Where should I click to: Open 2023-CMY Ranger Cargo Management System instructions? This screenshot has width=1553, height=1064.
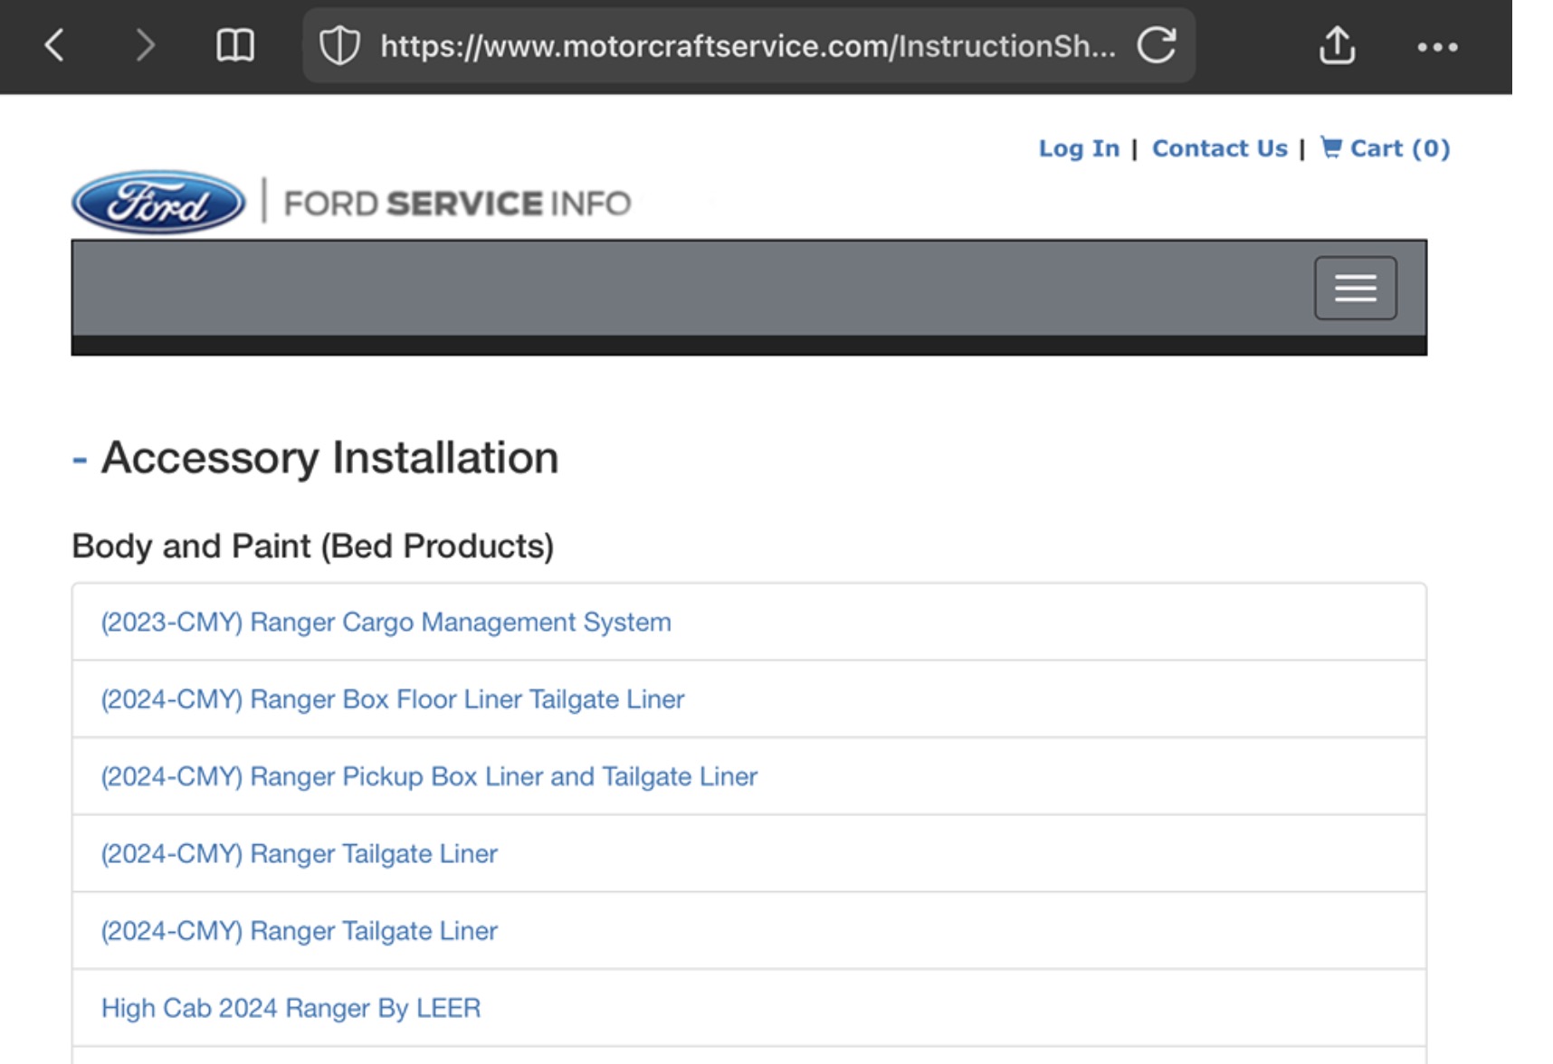tap(386, 622)
